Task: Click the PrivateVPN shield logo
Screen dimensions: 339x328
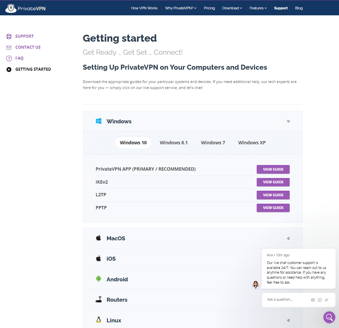Action: tap(11, 8)
